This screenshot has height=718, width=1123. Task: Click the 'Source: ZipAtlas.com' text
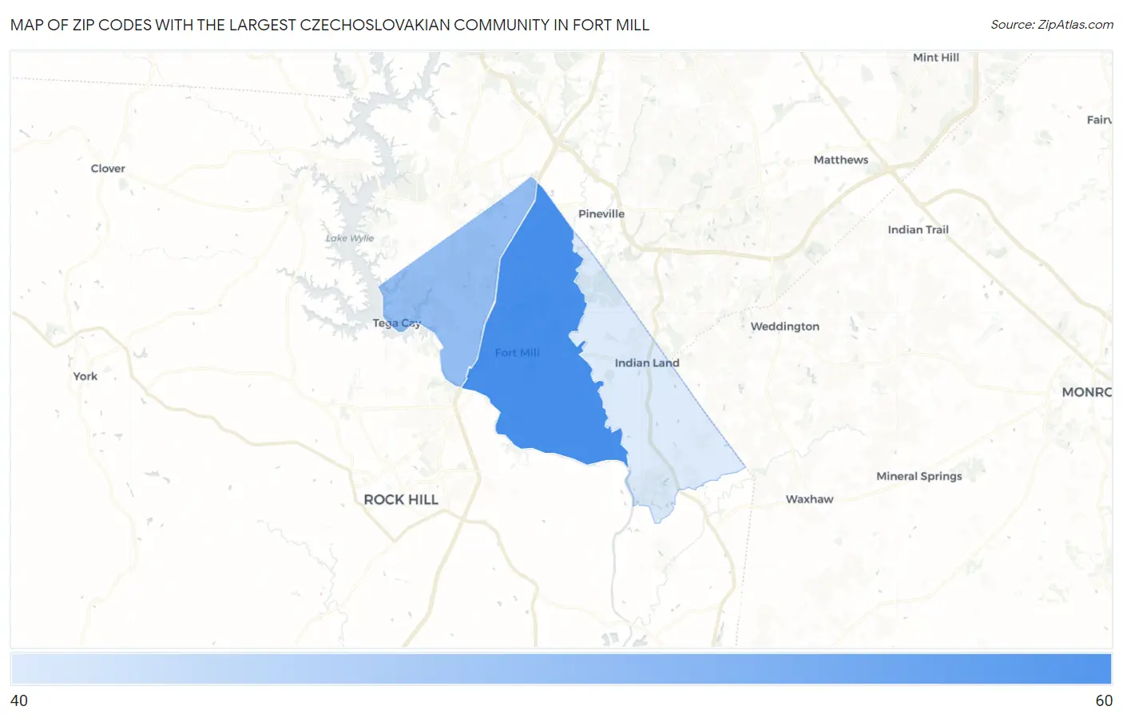pos(1052,25)
